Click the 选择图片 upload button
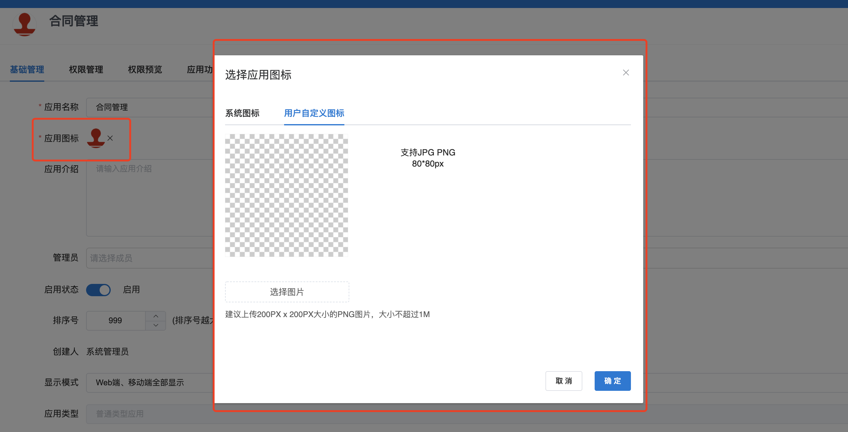This screenshot has height=432, width=848. tap(287, 292)
